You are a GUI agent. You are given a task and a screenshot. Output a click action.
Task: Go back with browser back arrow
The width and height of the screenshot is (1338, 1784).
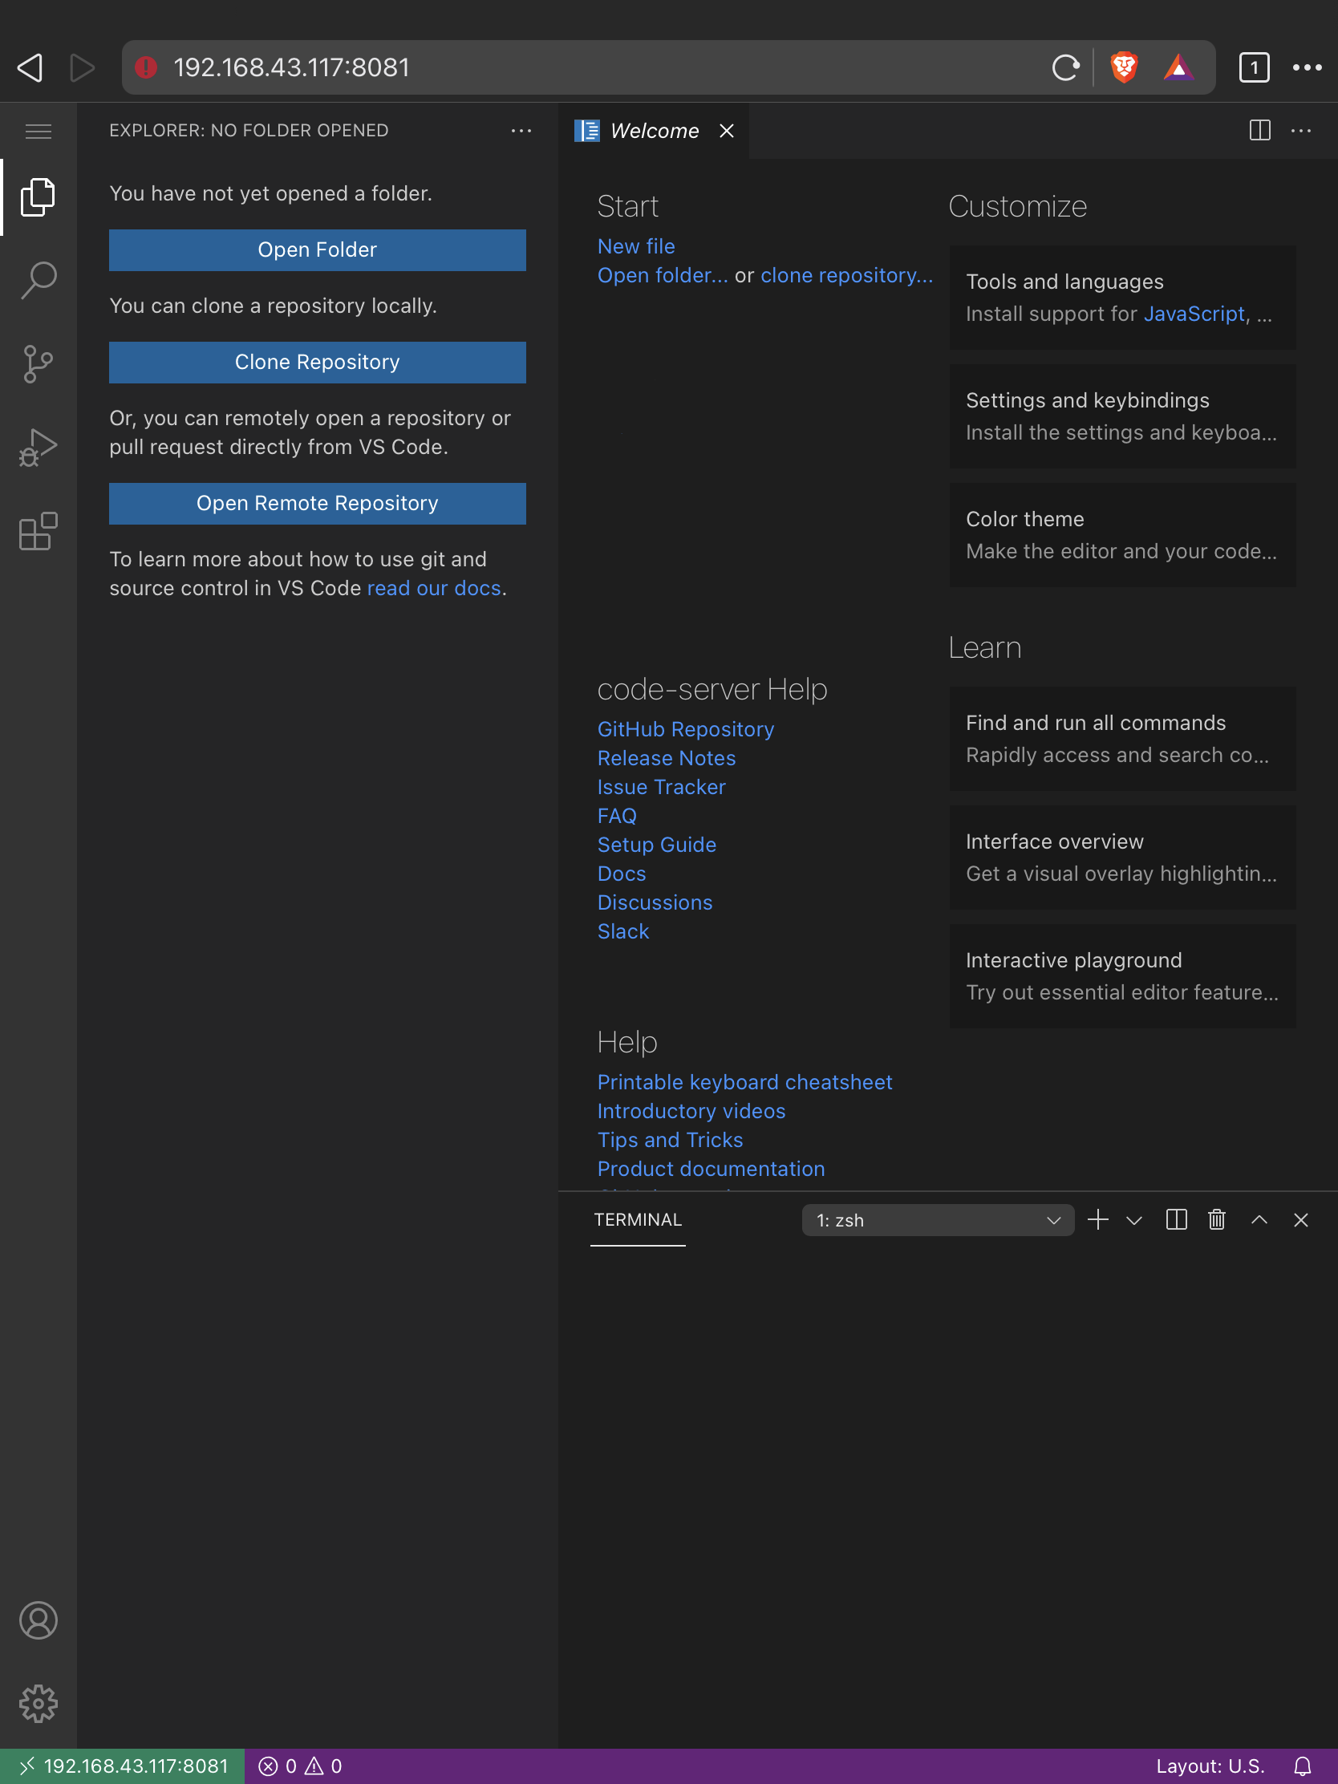point(30,67)
